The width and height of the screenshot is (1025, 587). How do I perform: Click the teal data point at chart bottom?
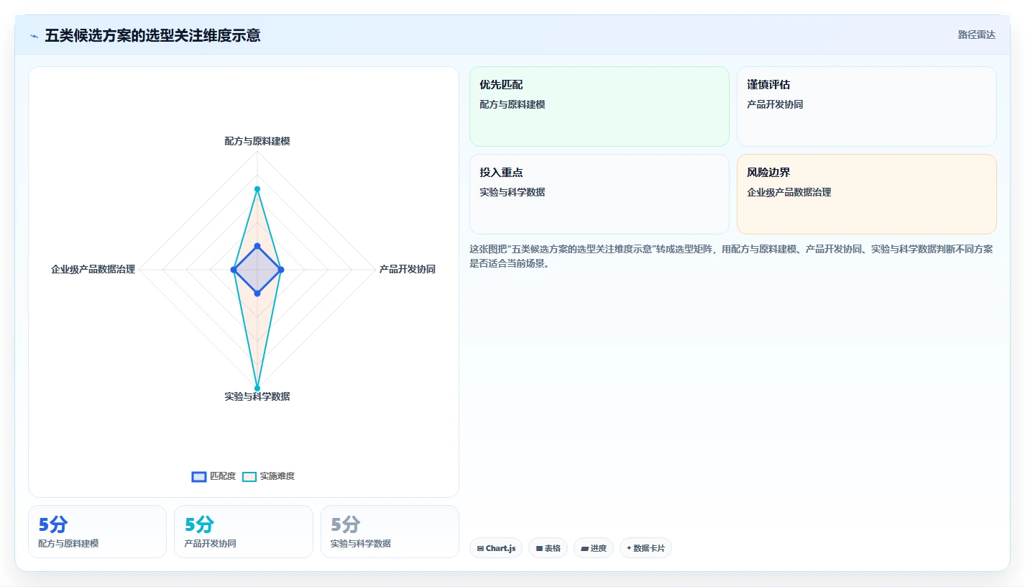(257, 388)
